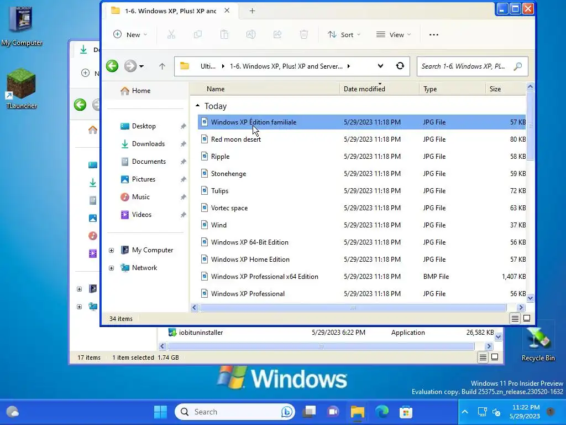This screenshot has width=566, height=425.
Task: Open the See more ellipsis menu
Action: pos(434,35)
